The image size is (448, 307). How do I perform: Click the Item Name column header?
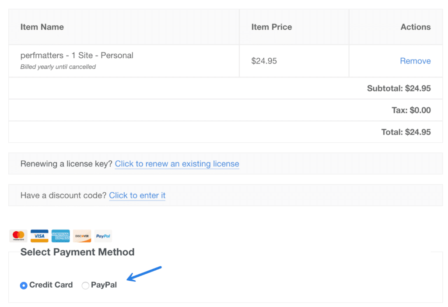pyautogui.click(x=42, y=27)
